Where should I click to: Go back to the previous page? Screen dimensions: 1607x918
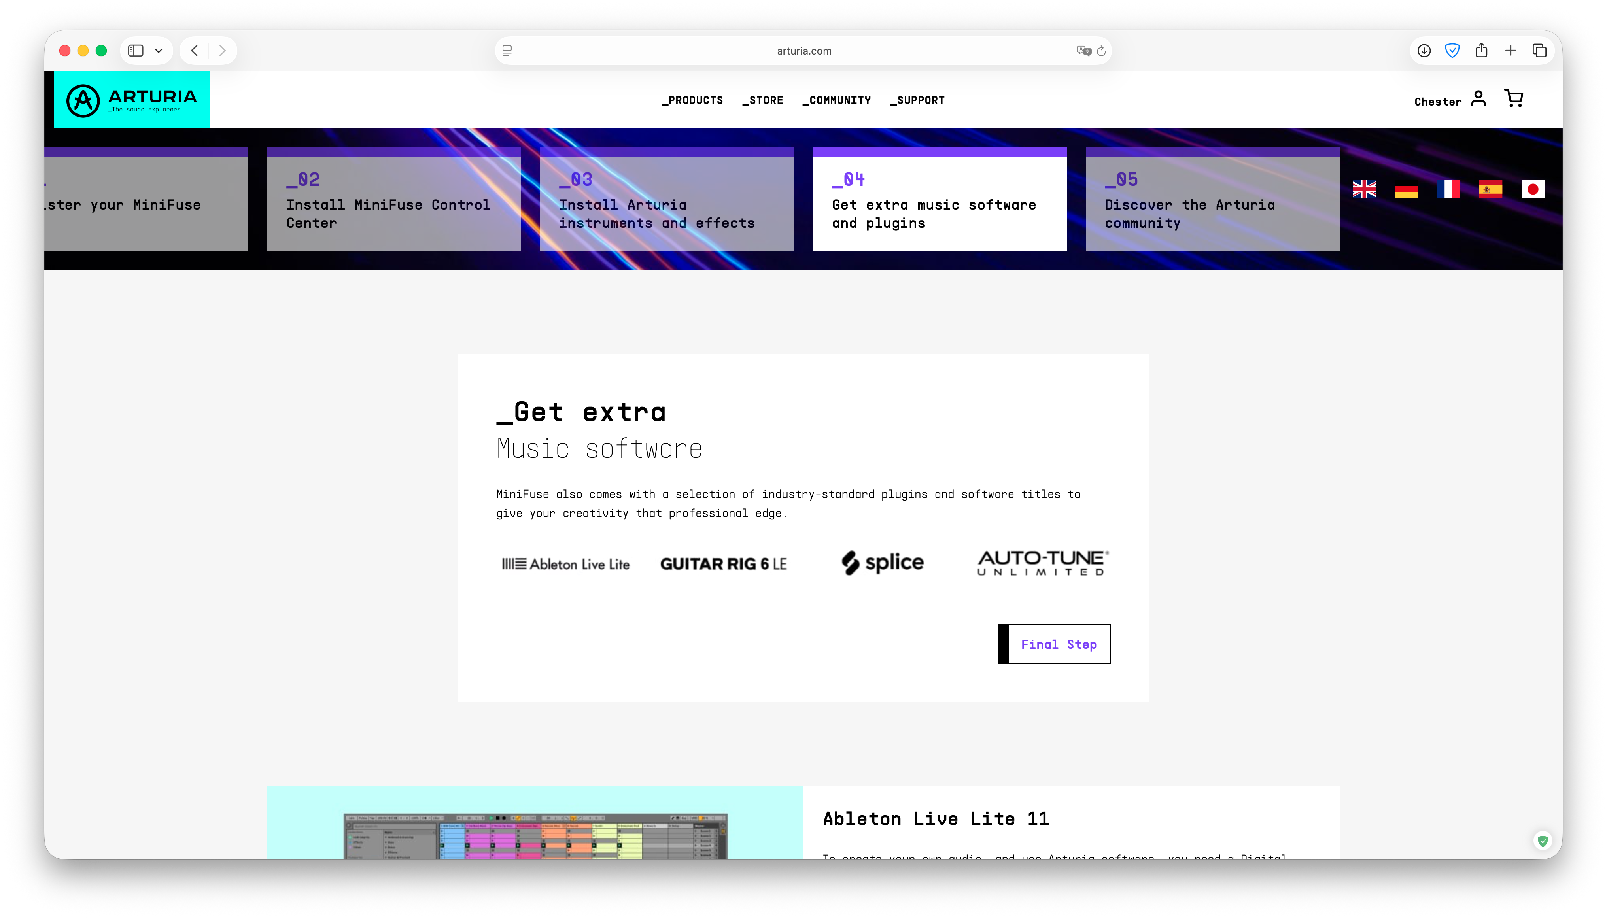194,51
